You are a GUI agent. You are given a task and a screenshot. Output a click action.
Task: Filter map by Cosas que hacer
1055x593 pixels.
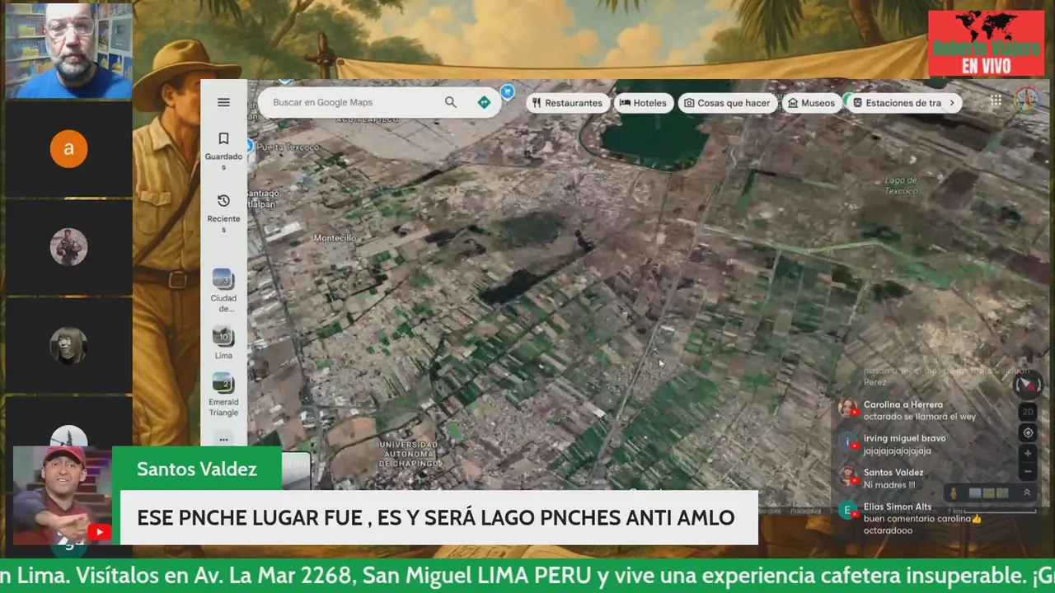pyautogui.click(x=726, y=103)
